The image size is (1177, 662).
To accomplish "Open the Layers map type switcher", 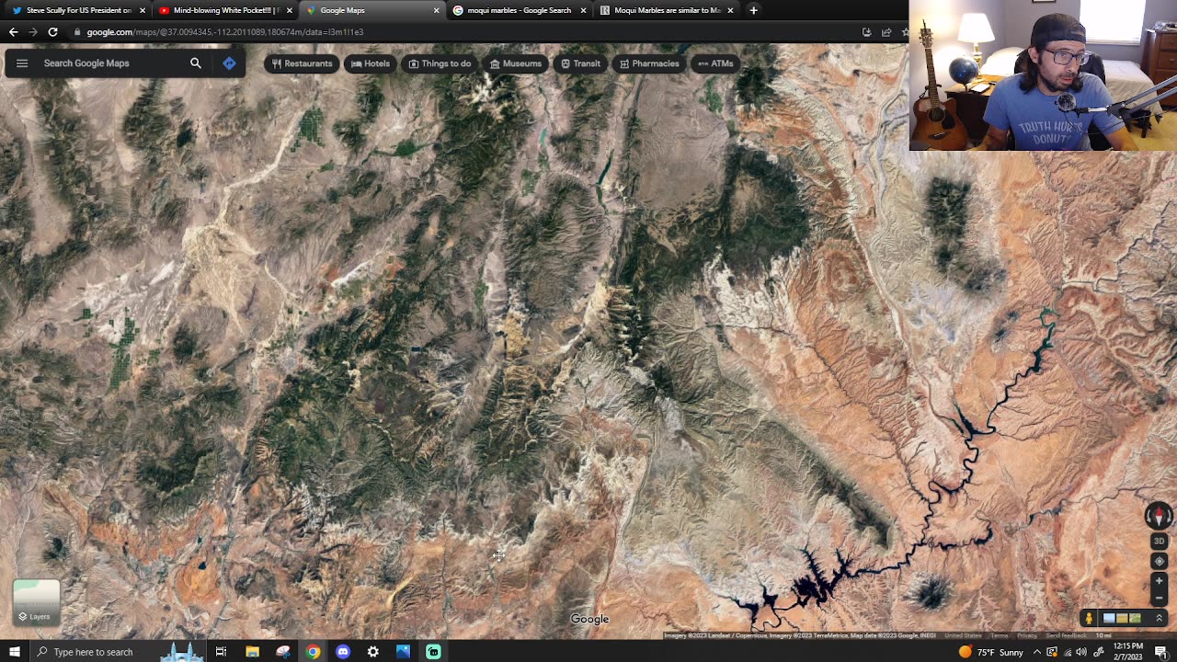I will point(36,602).
